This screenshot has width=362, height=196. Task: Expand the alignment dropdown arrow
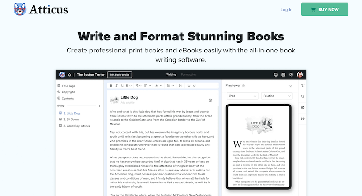pyautogui.click(x=150, y=86)
